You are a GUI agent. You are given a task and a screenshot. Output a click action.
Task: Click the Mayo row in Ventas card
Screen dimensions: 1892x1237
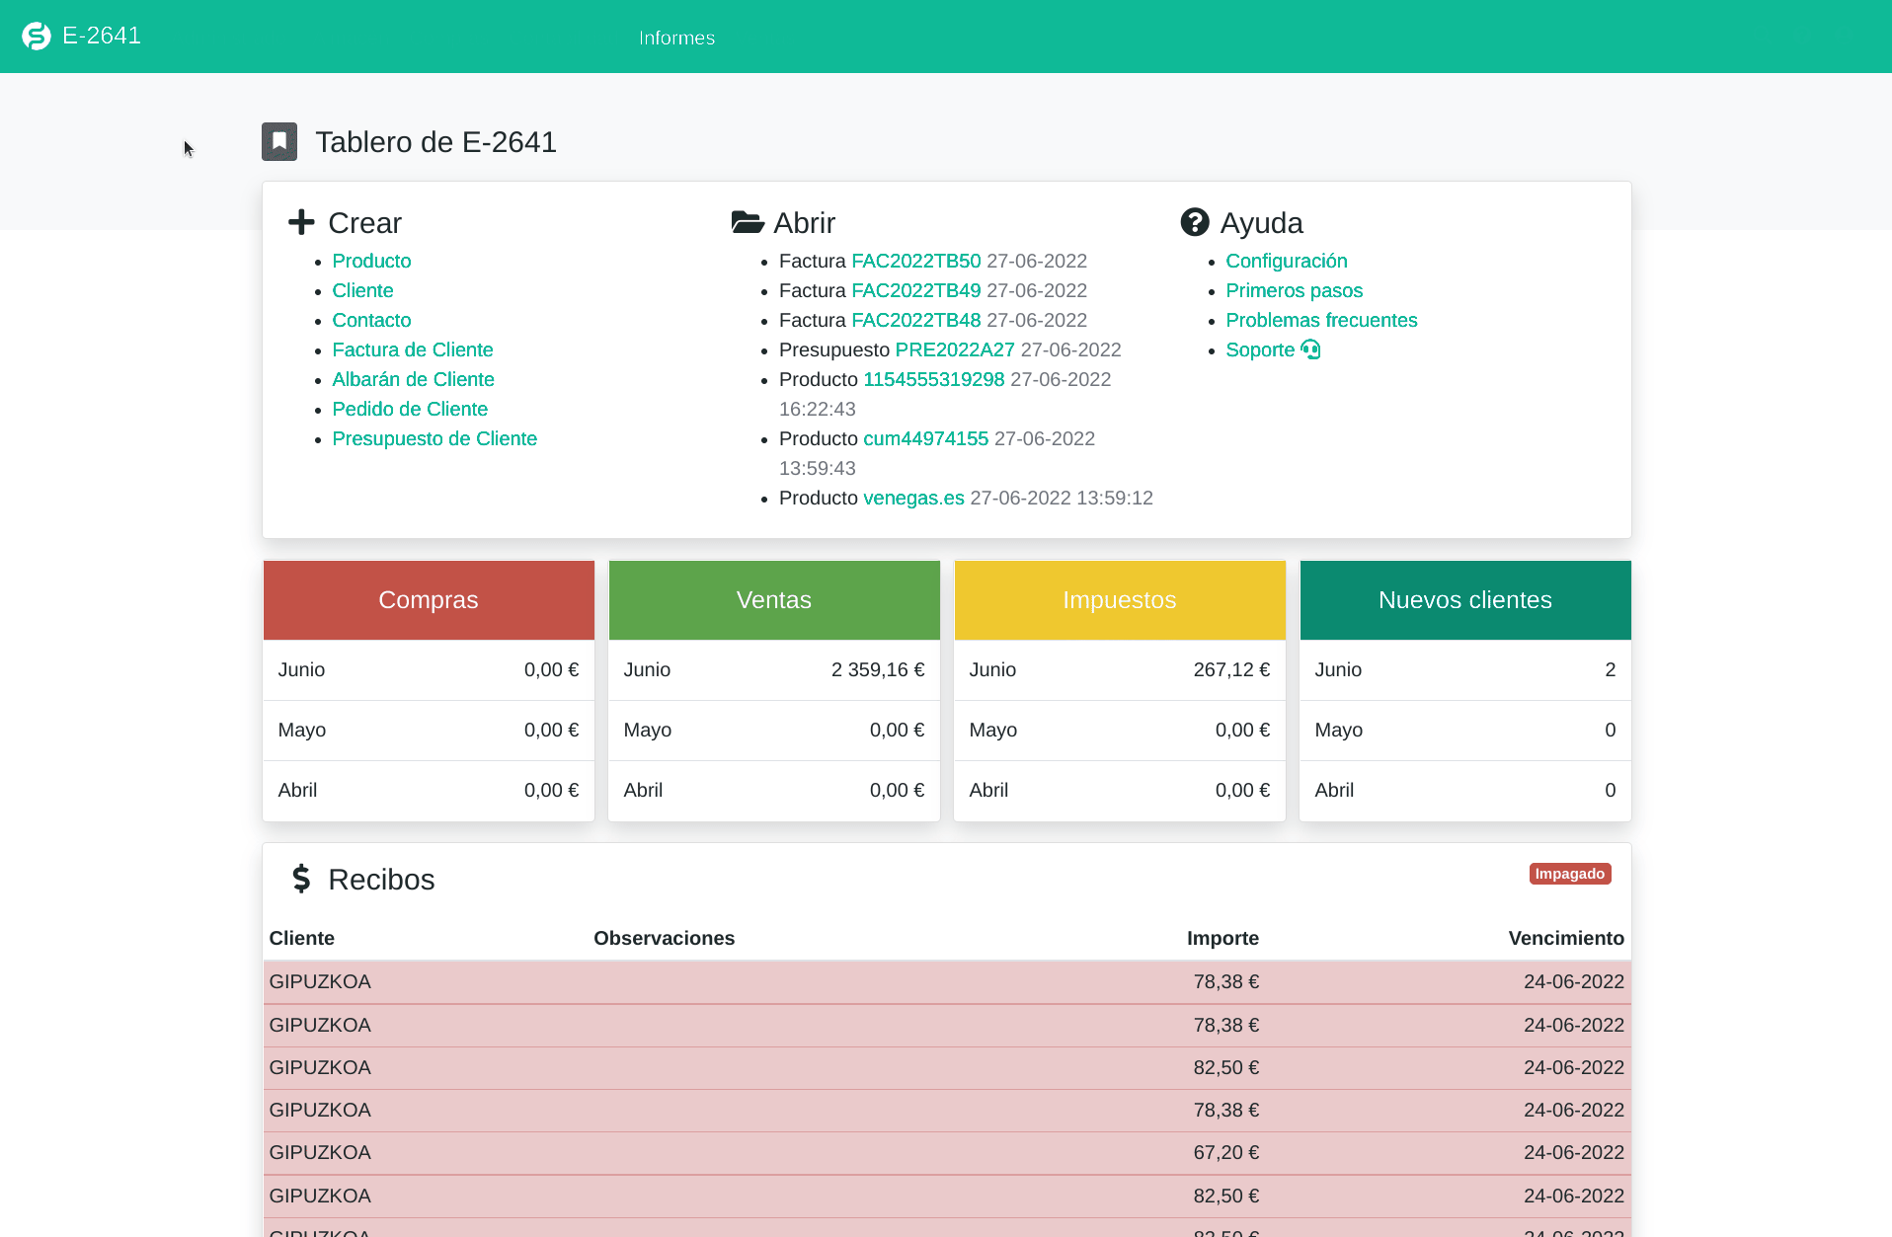coord(774,731)
